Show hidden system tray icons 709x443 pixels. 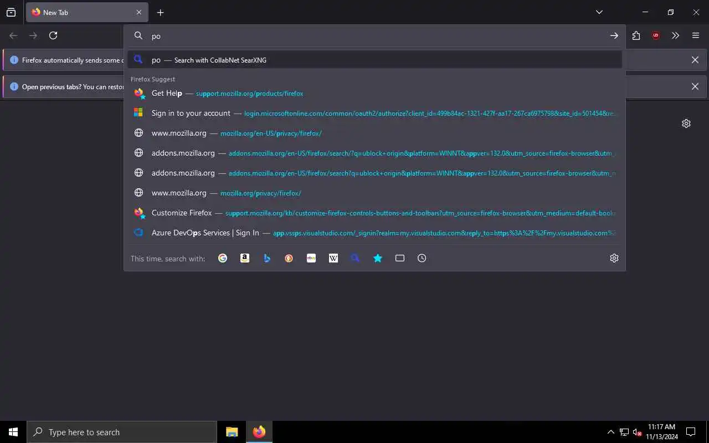(x=610, y=432)
